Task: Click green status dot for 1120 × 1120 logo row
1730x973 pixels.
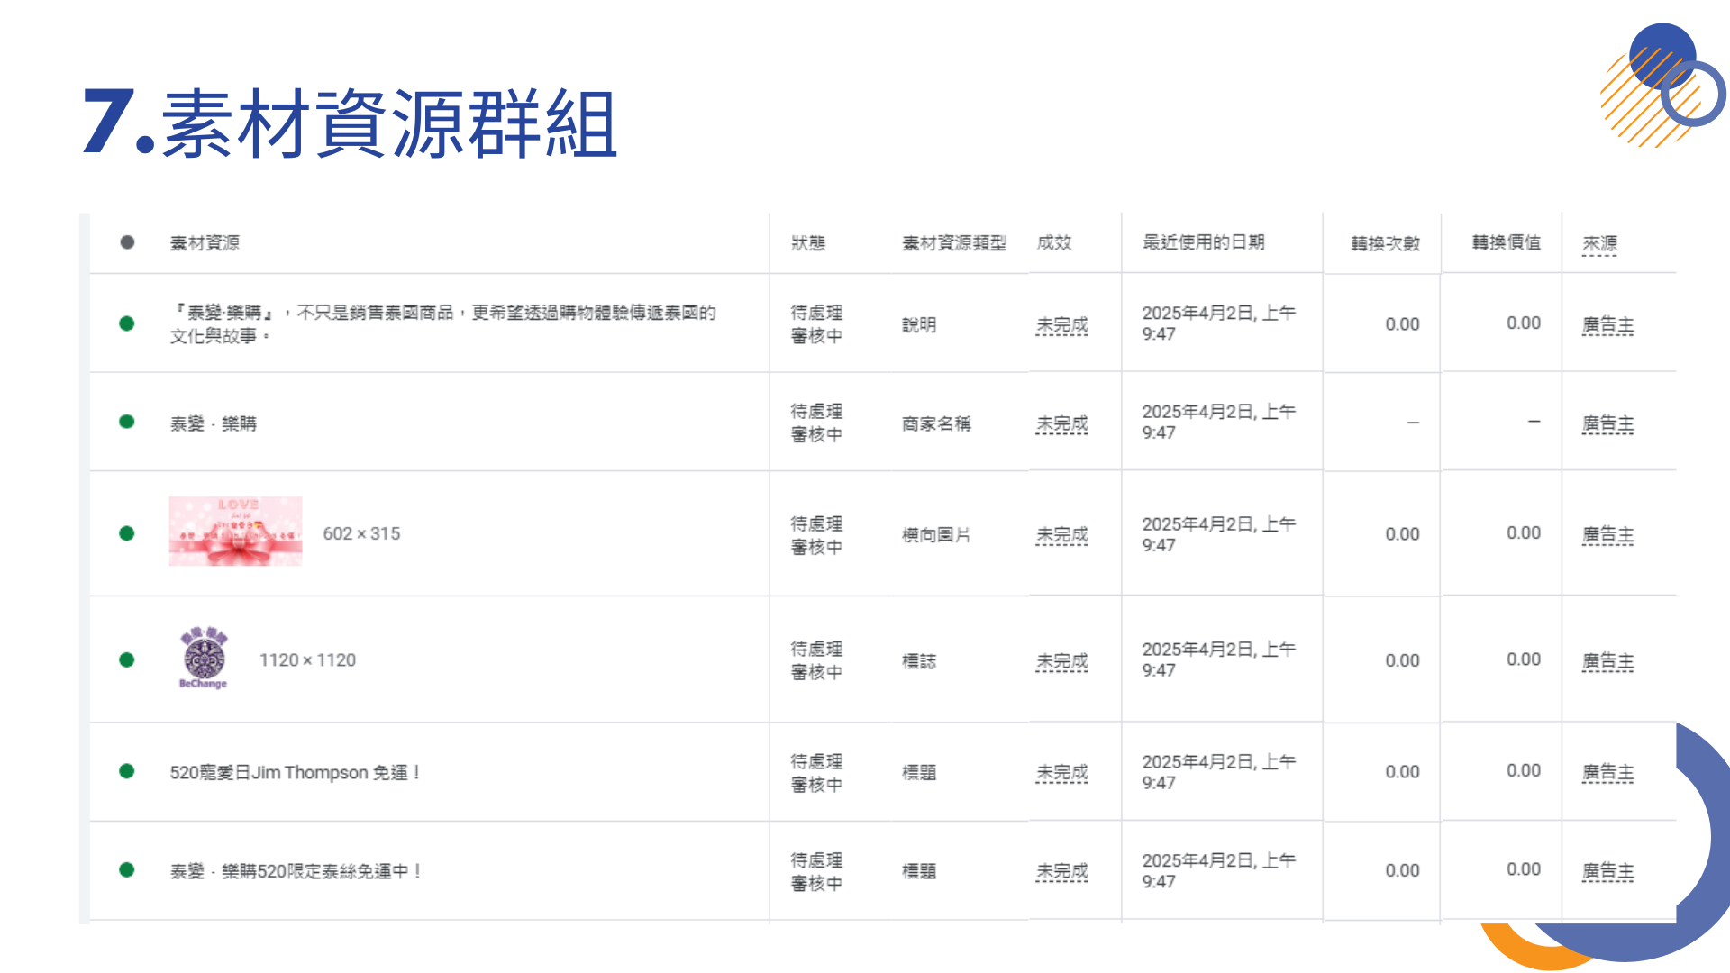Action: click(127, 659)
